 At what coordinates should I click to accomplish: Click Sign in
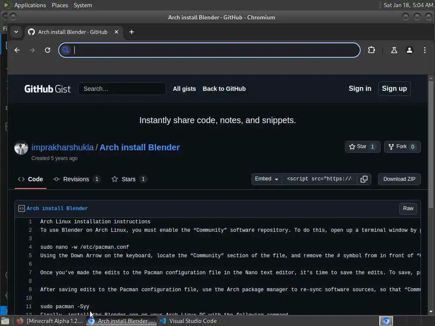(x=360, y=88)
